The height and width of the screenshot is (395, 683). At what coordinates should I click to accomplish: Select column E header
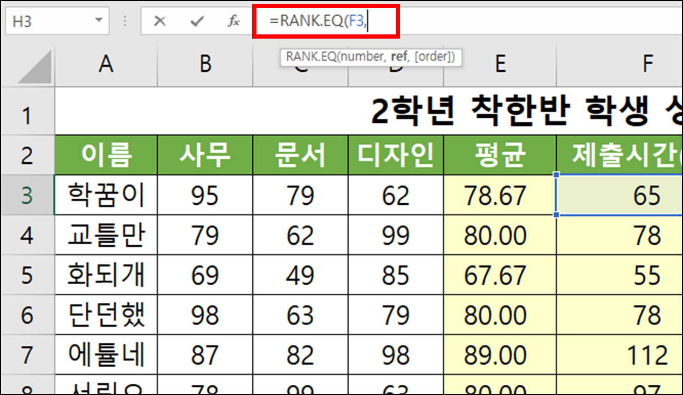tap(500, 65)
